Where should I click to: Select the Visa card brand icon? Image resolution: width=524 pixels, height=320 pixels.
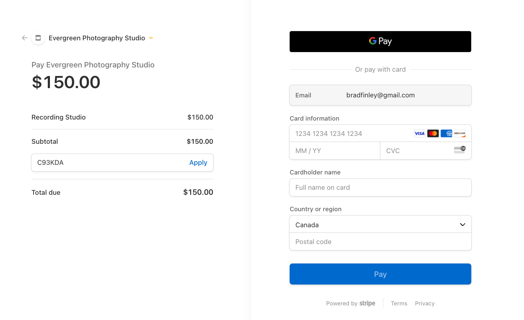pyautogui.click(x=419, y=133)
